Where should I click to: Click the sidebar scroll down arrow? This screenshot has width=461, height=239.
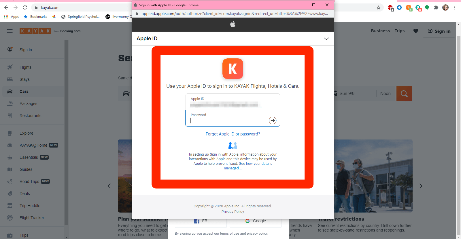pos(67,237)
